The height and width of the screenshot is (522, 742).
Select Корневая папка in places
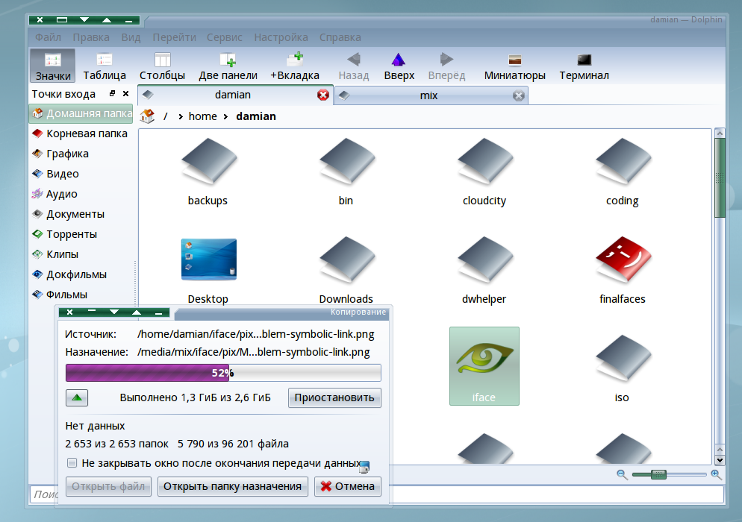[81, 133]
